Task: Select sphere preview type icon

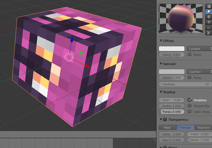Action: click(208, 11)
